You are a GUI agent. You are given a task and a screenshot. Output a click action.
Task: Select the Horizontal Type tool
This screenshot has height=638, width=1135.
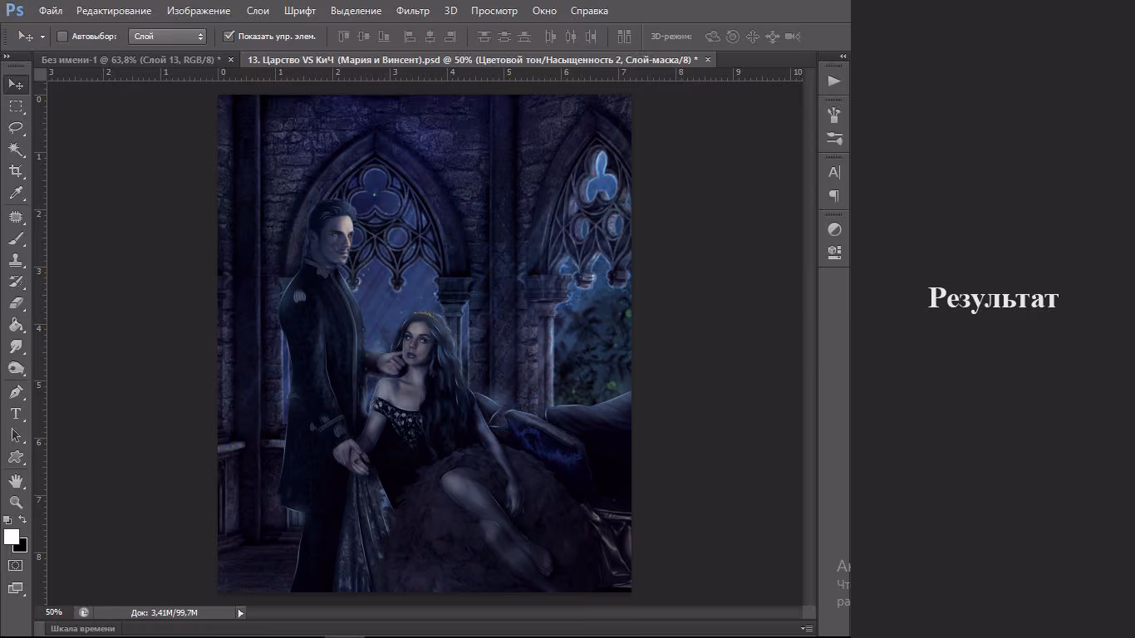click(x=16, y=413)
